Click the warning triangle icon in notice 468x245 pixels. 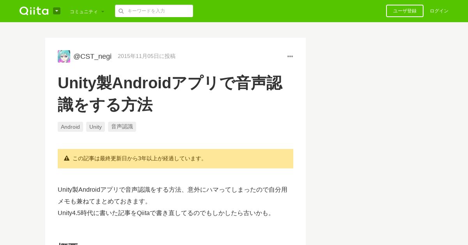click(67, 158)
